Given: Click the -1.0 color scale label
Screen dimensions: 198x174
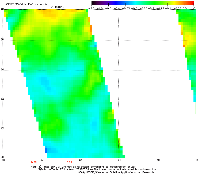Looking at the screenshot, I should (100, 9).
